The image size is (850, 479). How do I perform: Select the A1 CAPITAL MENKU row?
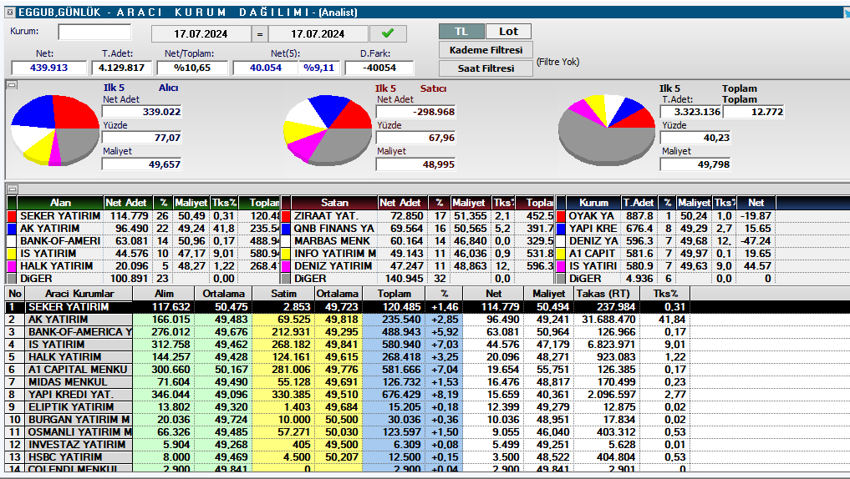(347, 369)
